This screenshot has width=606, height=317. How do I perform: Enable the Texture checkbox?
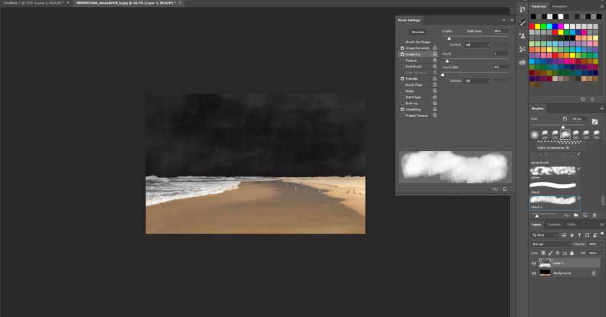pyautogui.click(x=403, y=60)
